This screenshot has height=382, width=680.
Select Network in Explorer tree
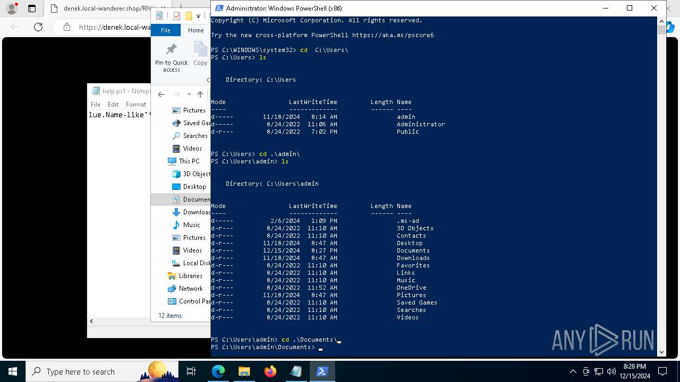(x=185, y=289)
